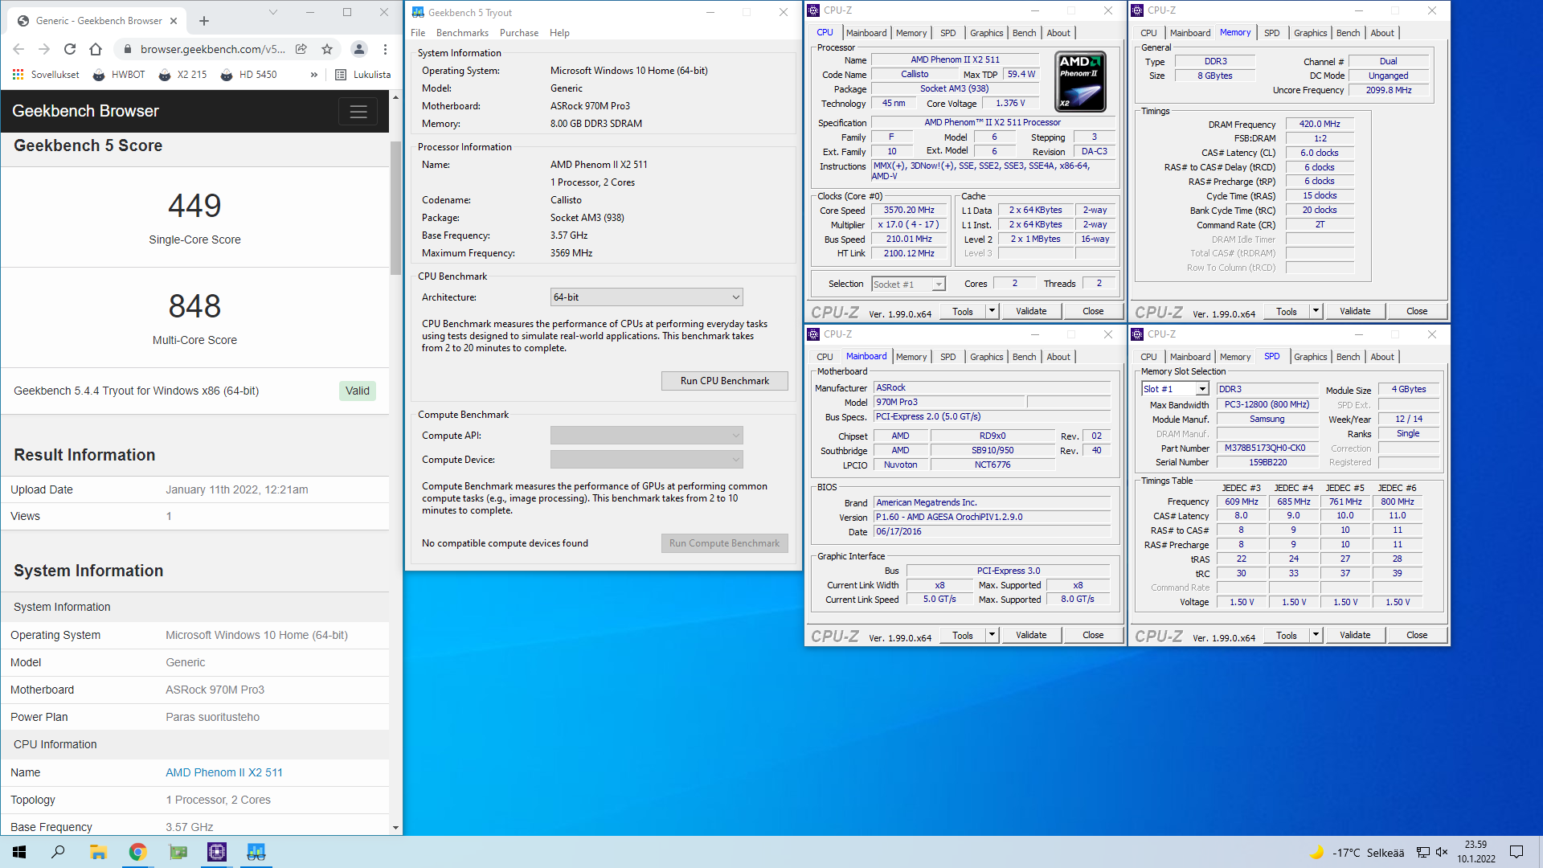Open Windows Start menu
Viewport: 1543px width, 868px height.
19,852
